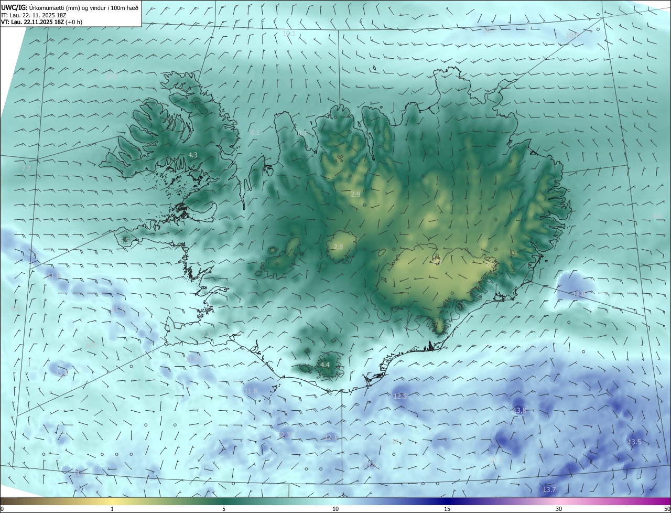
Task: Click the 10.3 value near the bottom right
Action: 495,460
